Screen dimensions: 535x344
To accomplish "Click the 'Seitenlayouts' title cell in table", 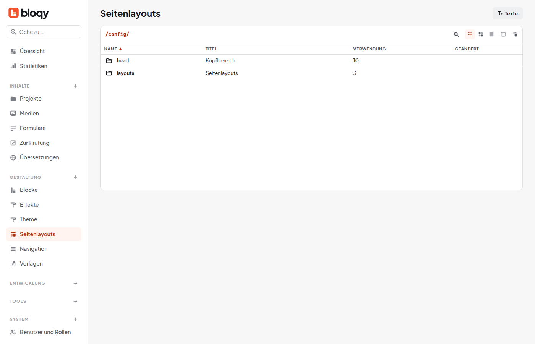I will click(222, 73).
